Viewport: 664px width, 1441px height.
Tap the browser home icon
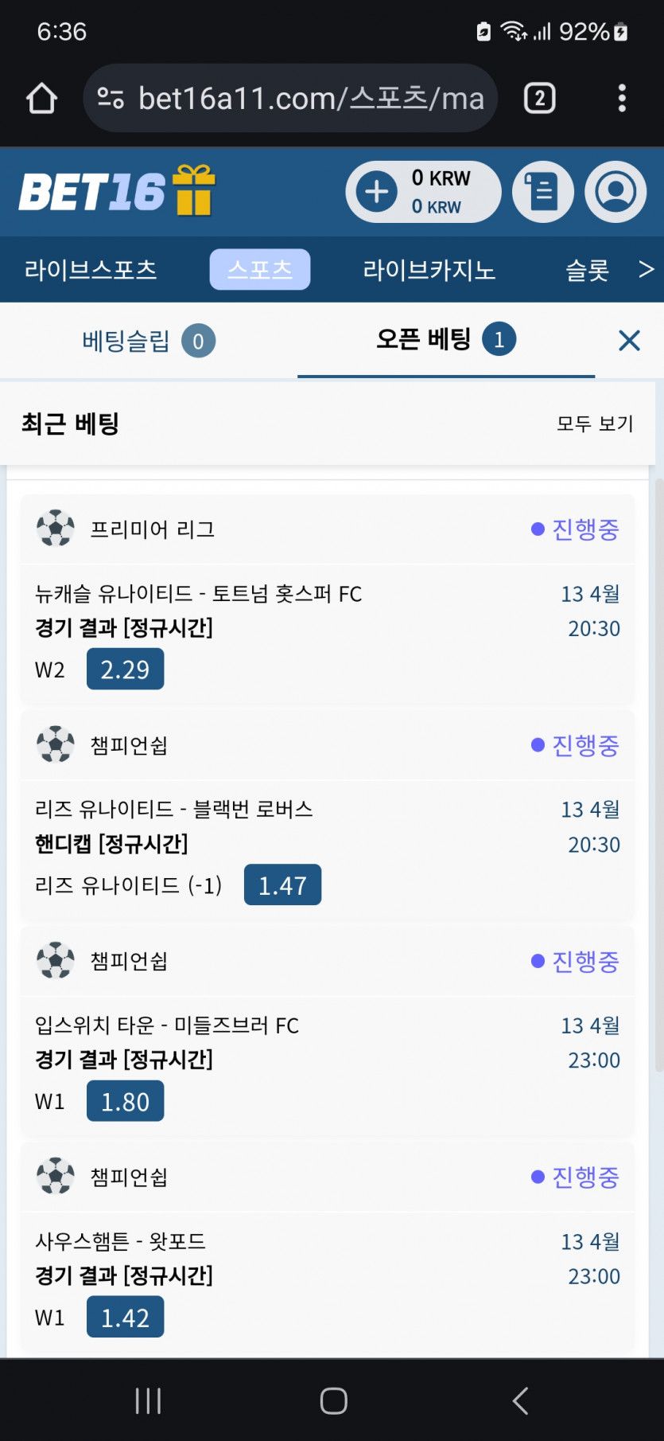42,99
